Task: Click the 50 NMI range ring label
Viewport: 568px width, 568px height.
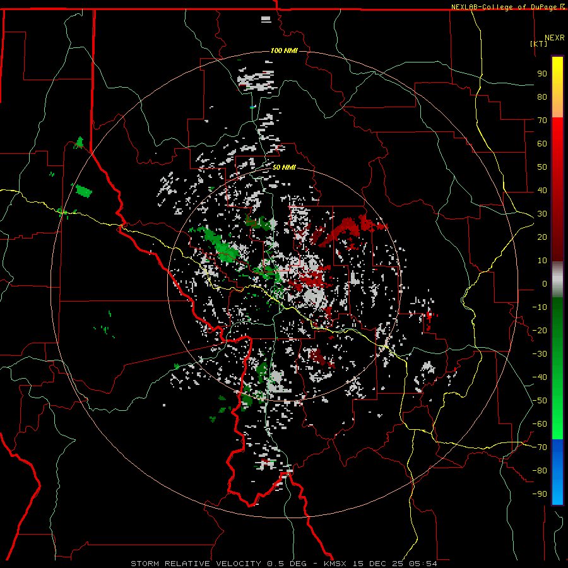Action: pos(284,167)
